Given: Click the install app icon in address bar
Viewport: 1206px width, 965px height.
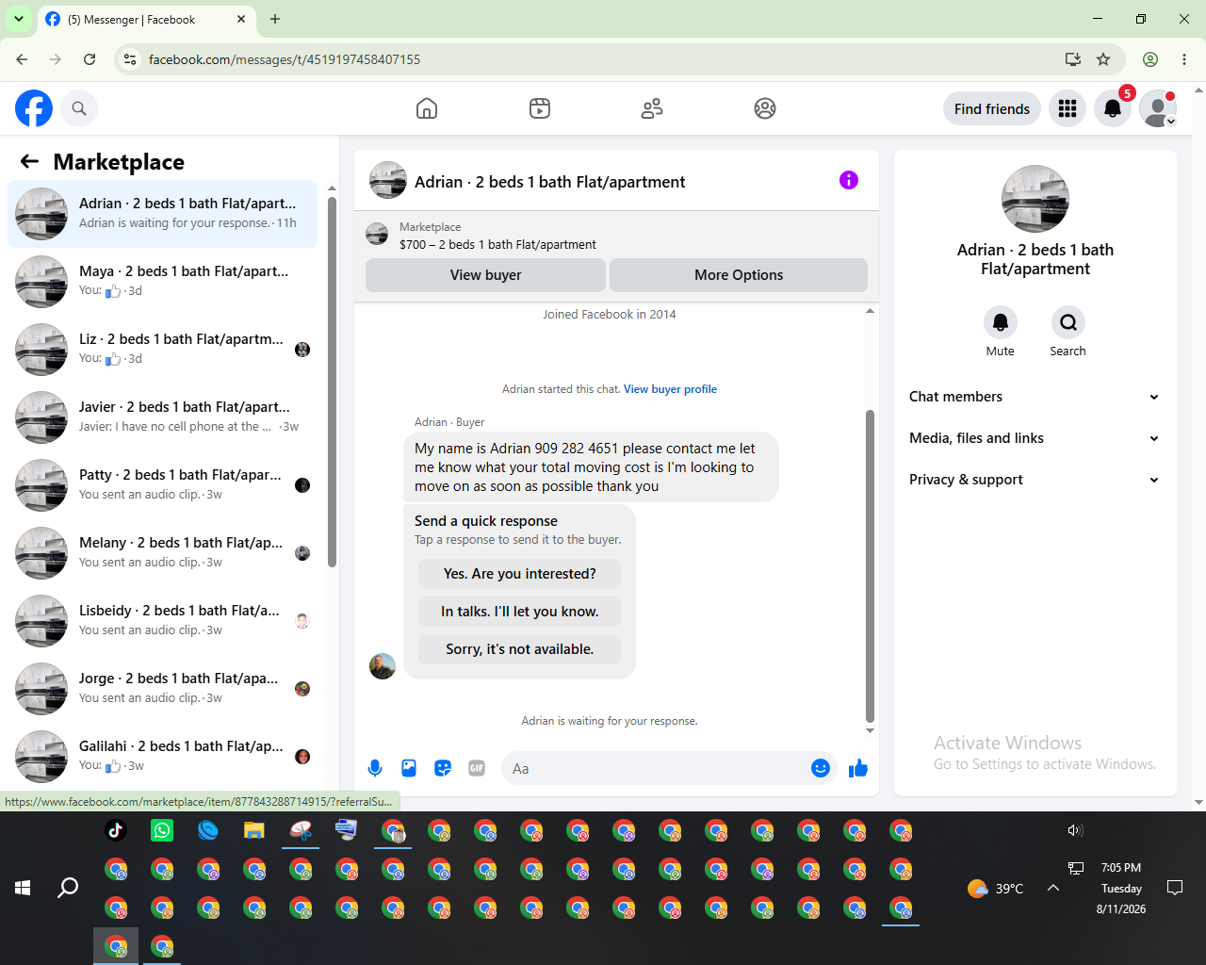Looking at the screenshot, I should (x=1073, y=59).
